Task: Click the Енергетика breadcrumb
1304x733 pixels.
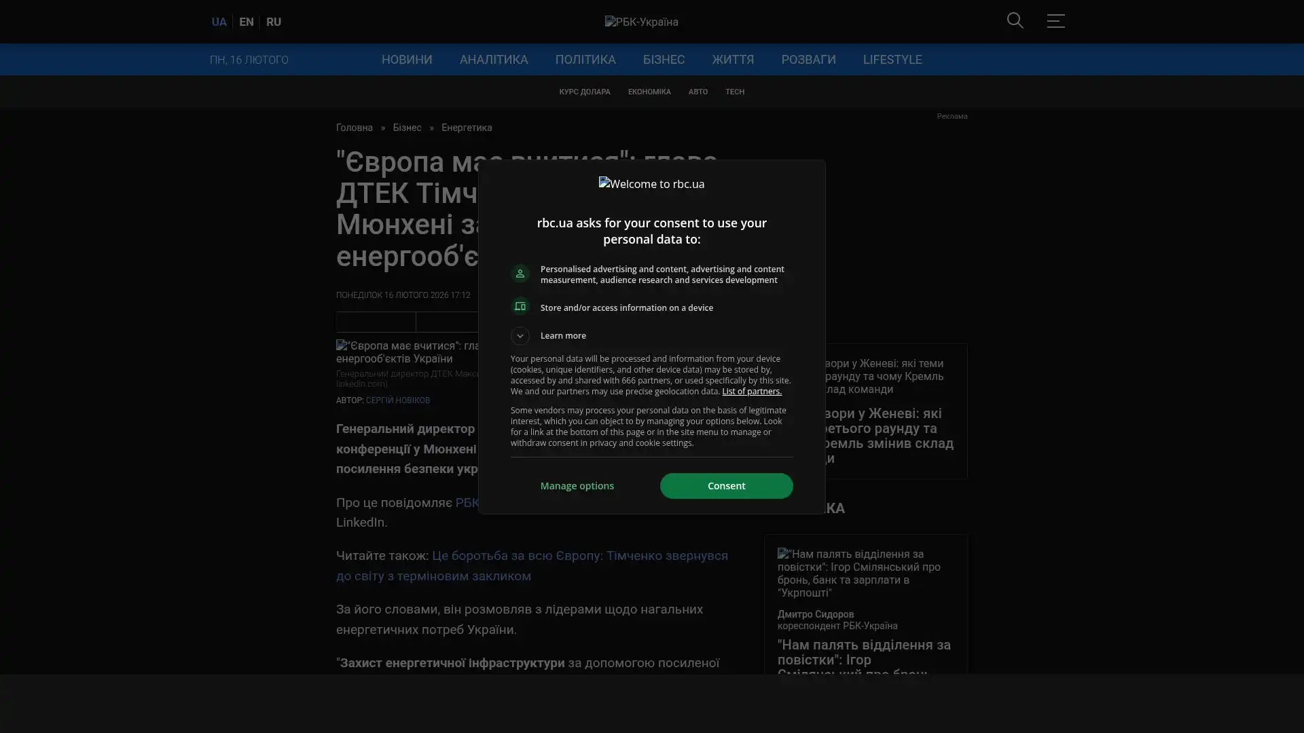Action: [x=466, y=128]
